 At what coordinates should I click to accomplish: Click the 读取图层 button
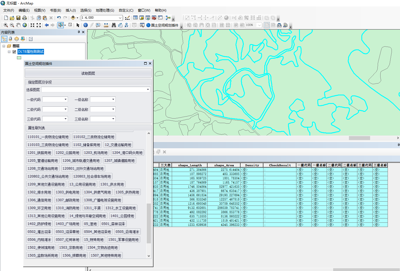(x=88, y=73)
